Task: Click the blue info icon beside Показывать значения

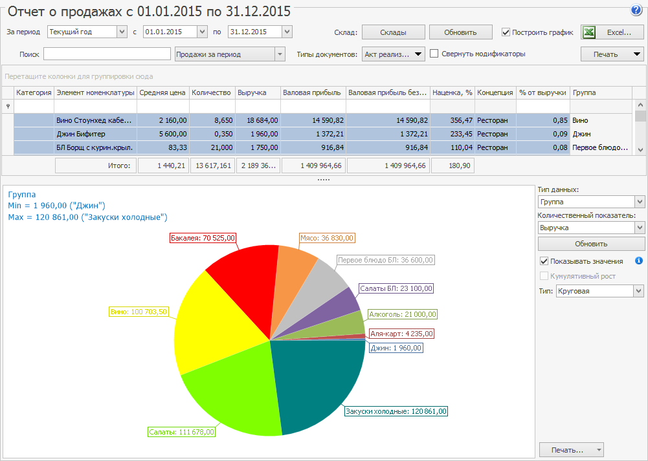Action: pyautogui.click(x=639, y=261)
